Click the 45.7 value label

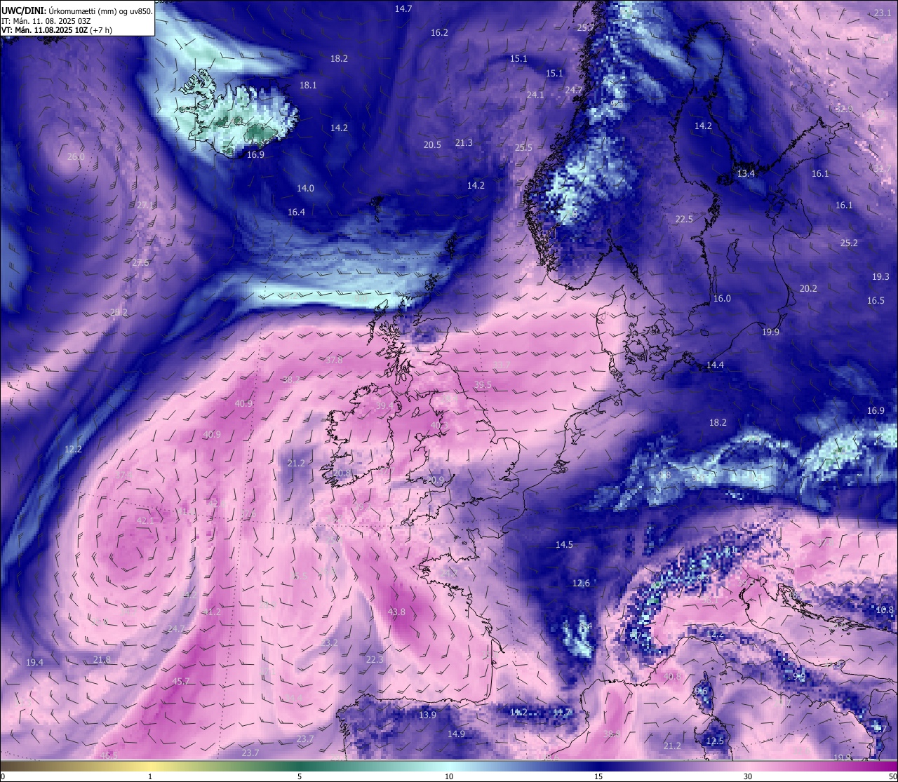181,681
